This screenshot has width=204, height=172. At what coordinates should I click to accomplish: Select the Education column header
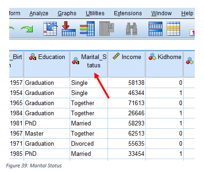(47, 64)
